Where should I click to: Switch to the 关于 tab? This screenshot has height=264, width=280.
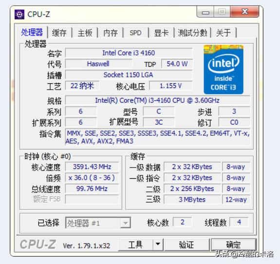(x=224, y=33)
